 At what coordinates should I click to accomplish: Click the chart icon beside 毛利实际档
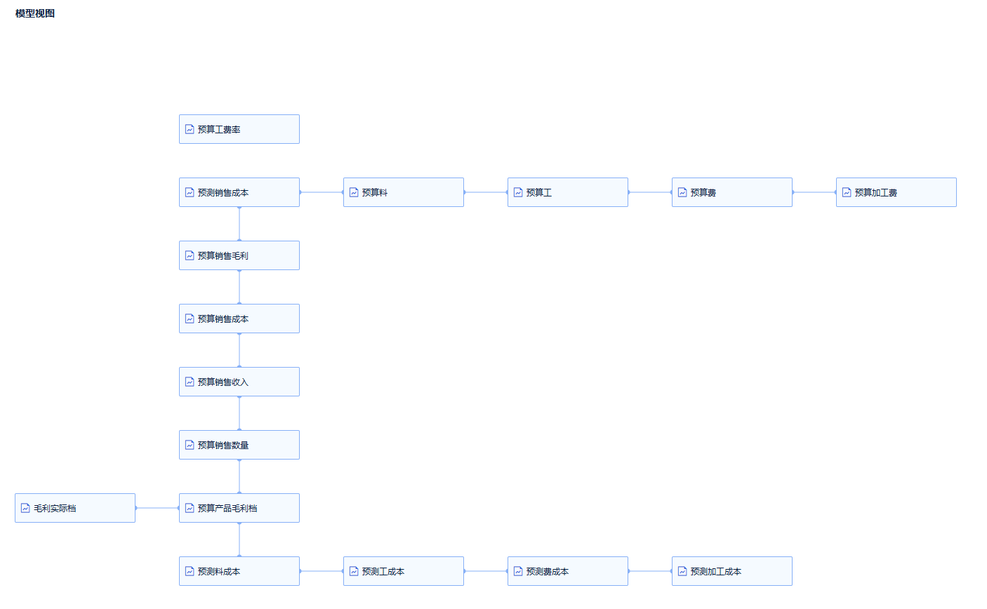click(25, 508)
